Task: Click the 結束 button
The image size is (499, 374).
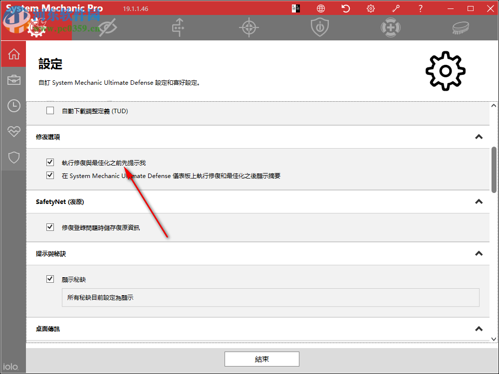Action: coord(261,359)
